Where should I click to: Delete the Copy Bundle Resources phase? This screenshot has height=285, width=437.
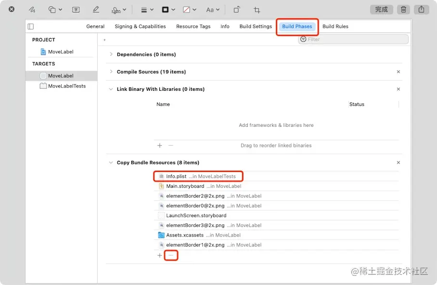pyautogui.click(x=398, y=162)
